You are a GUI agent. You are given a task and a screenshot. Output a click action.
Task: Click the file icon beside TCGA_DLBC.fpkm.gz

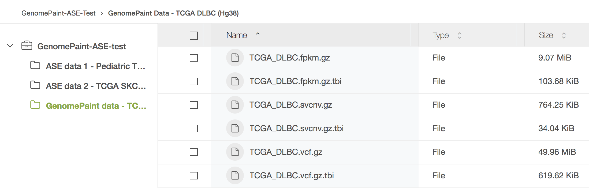pos(235,58)
